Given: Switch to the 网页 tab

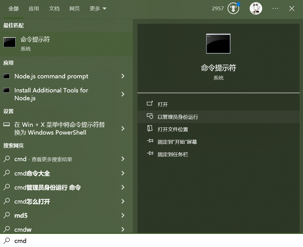Looking at the screenshot, I should pos(75,9).
